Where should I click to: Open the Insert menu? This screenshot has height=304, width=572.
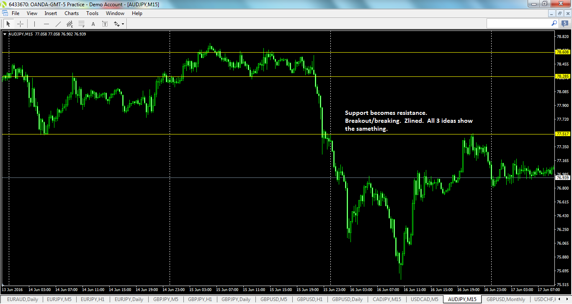tap(50, 13)
